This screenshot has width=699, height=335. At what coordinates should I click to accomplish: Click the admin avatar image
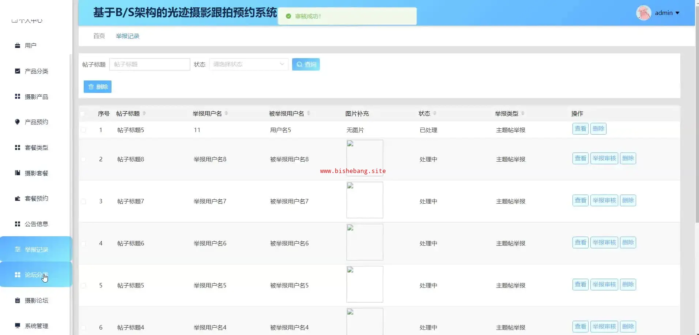point(643,13)
